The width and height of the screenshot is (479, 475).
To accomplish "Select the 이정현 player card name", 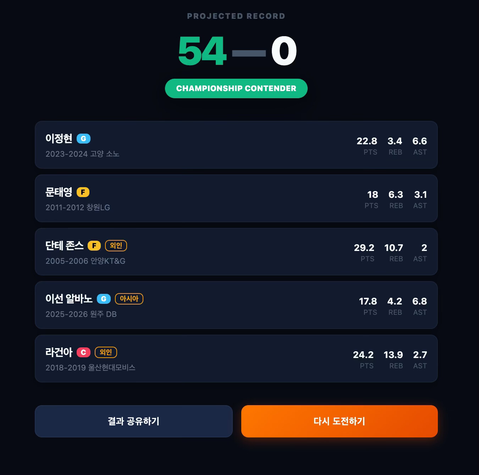I will point(59,139).
